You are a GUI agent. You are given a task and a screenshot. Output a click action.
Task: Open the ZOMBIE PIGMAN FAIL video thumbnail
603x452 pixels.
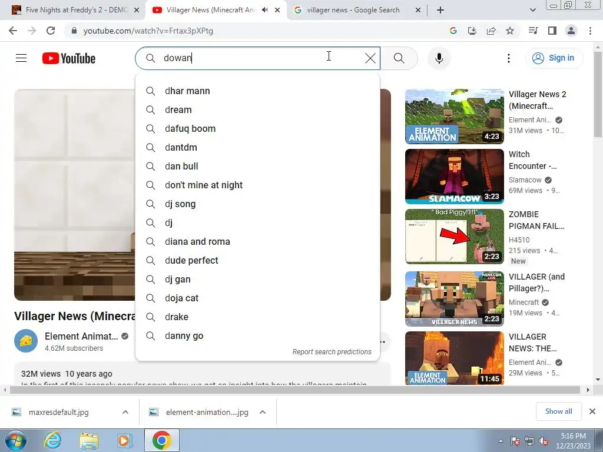point(454,237)
